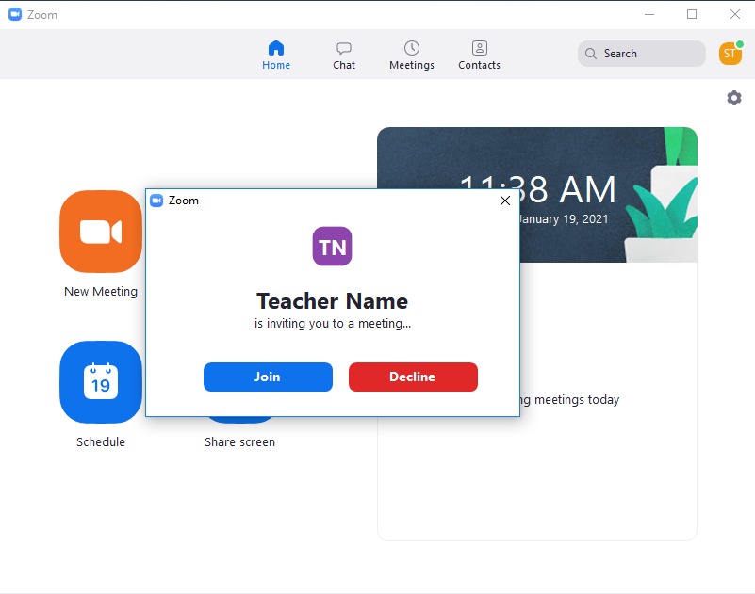Click the New Meeting label
This screenshot has height=594, width=755.
(101, 292)
